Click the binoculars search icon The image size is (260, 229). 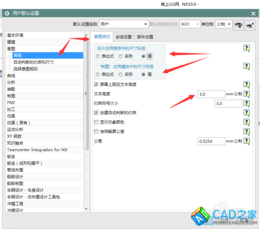point(238,25)
